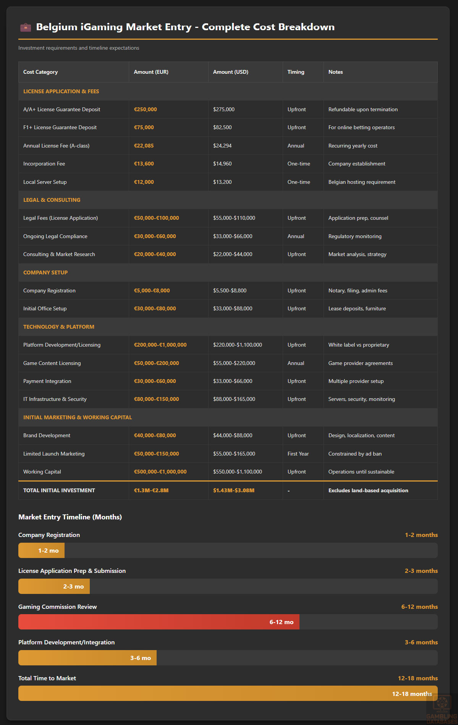
Task: Click the Timing column header
Action: 296,72
